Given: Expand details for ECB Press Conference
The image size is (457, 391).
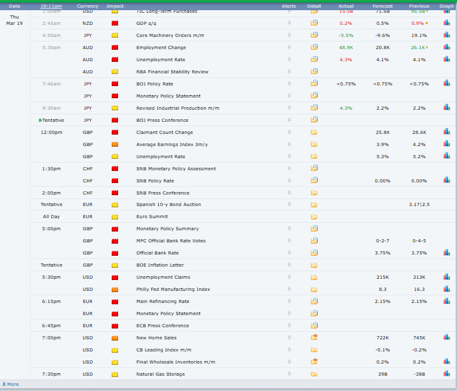Looking at the screenshot, I should (314, 325).
